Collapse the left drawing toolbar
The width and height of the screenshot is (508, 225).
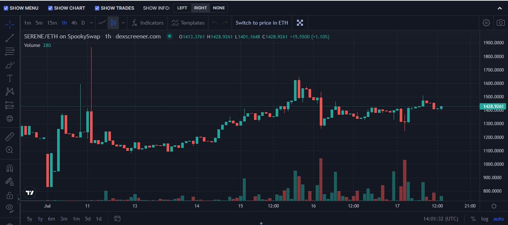pyautogui.click(x=19, y=198)
